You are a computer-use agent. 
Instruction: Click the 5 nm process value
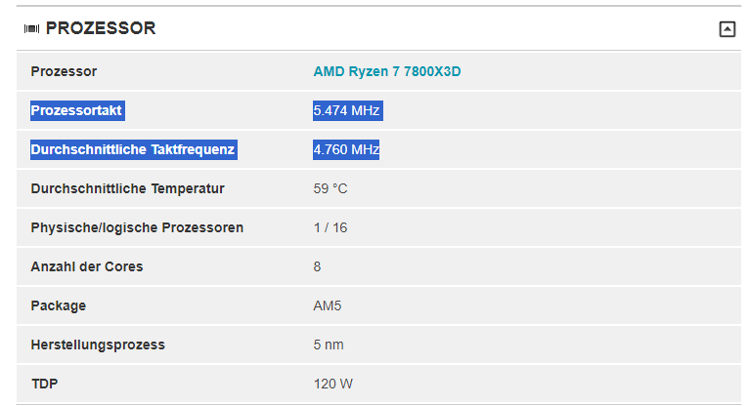pos(329,345)
